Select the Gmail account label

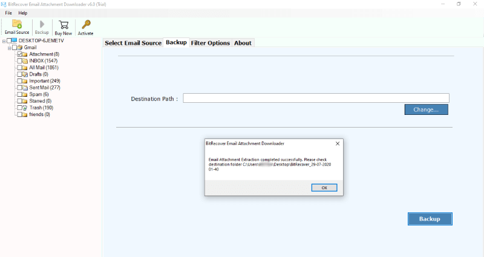pyautogui.click(x=30, y=48)
